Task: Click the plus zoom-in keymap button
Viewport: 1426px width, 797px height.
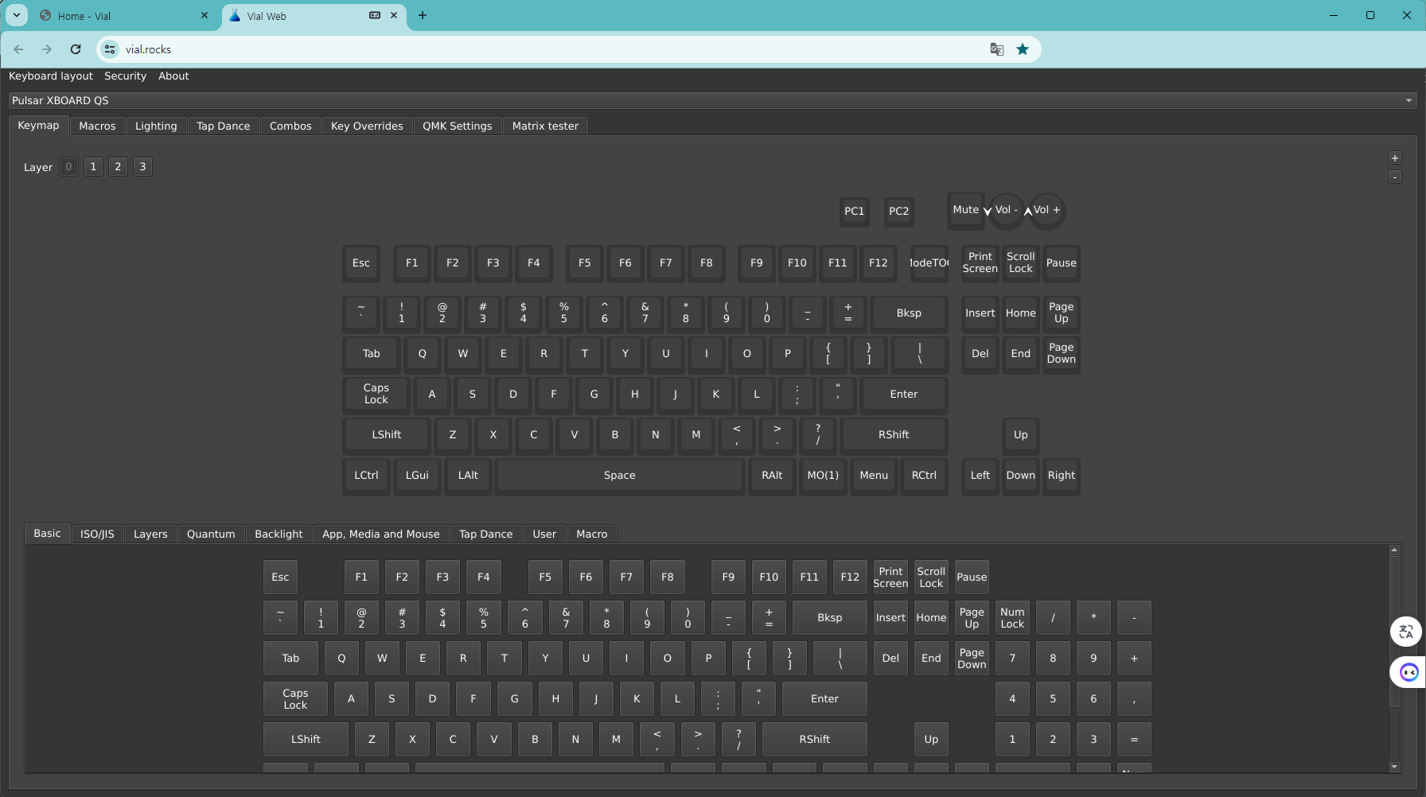Action: pyautogui.click(x=1394, y=158)
